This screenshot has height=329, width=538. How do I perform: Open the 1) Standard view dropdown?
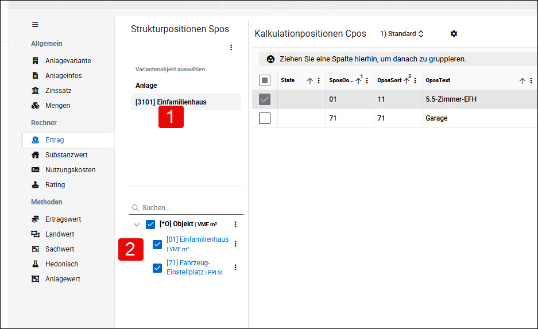[402, 34]
